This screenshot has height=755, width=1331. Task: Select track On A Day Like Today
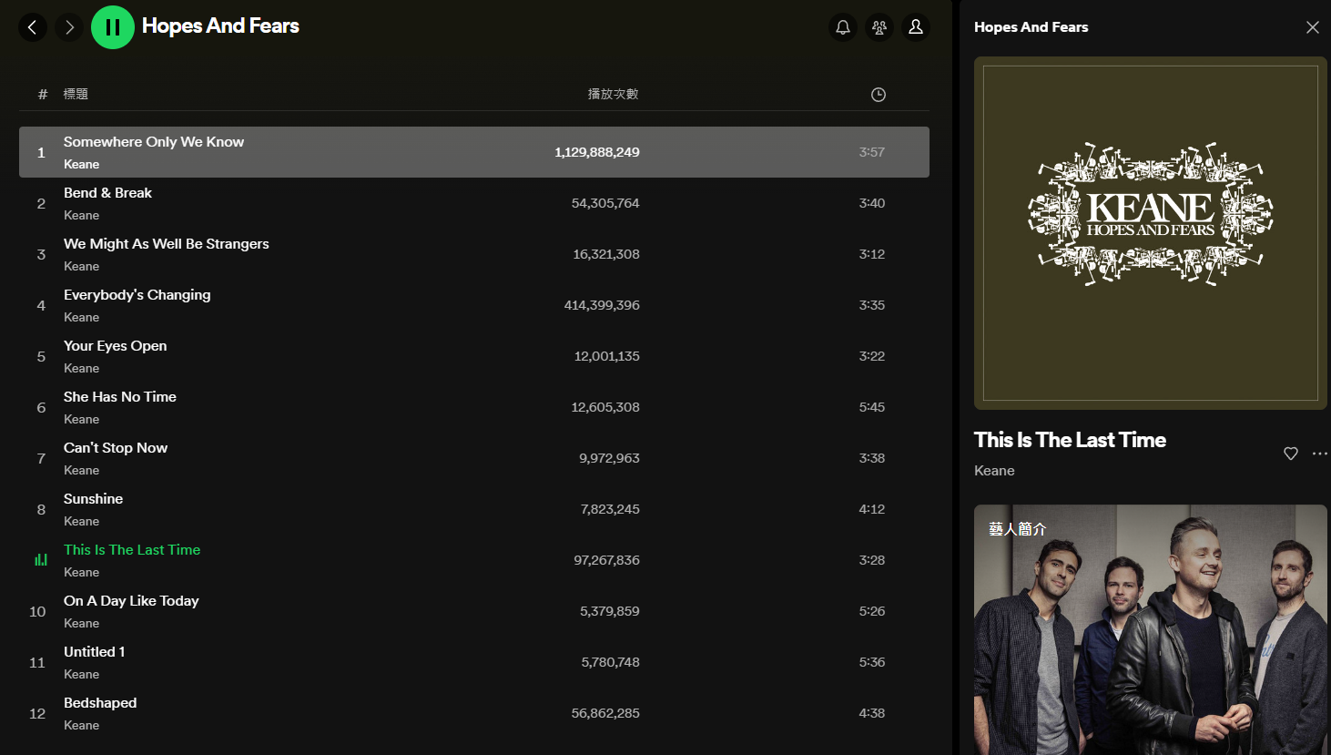[131, 601]
